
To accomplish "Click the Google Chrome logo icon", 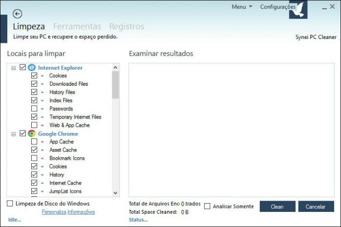I will [x=32, y=133].
